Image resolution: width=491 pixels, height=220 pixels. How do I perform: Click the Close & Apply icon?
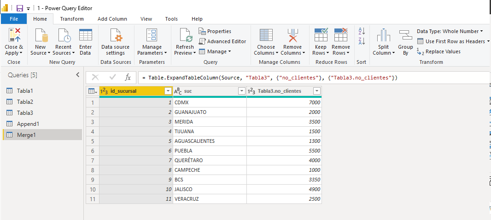click(14, 36)
